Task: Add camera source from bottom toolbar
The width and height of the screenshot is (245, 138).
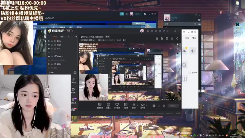Action: tap(108, 106)
